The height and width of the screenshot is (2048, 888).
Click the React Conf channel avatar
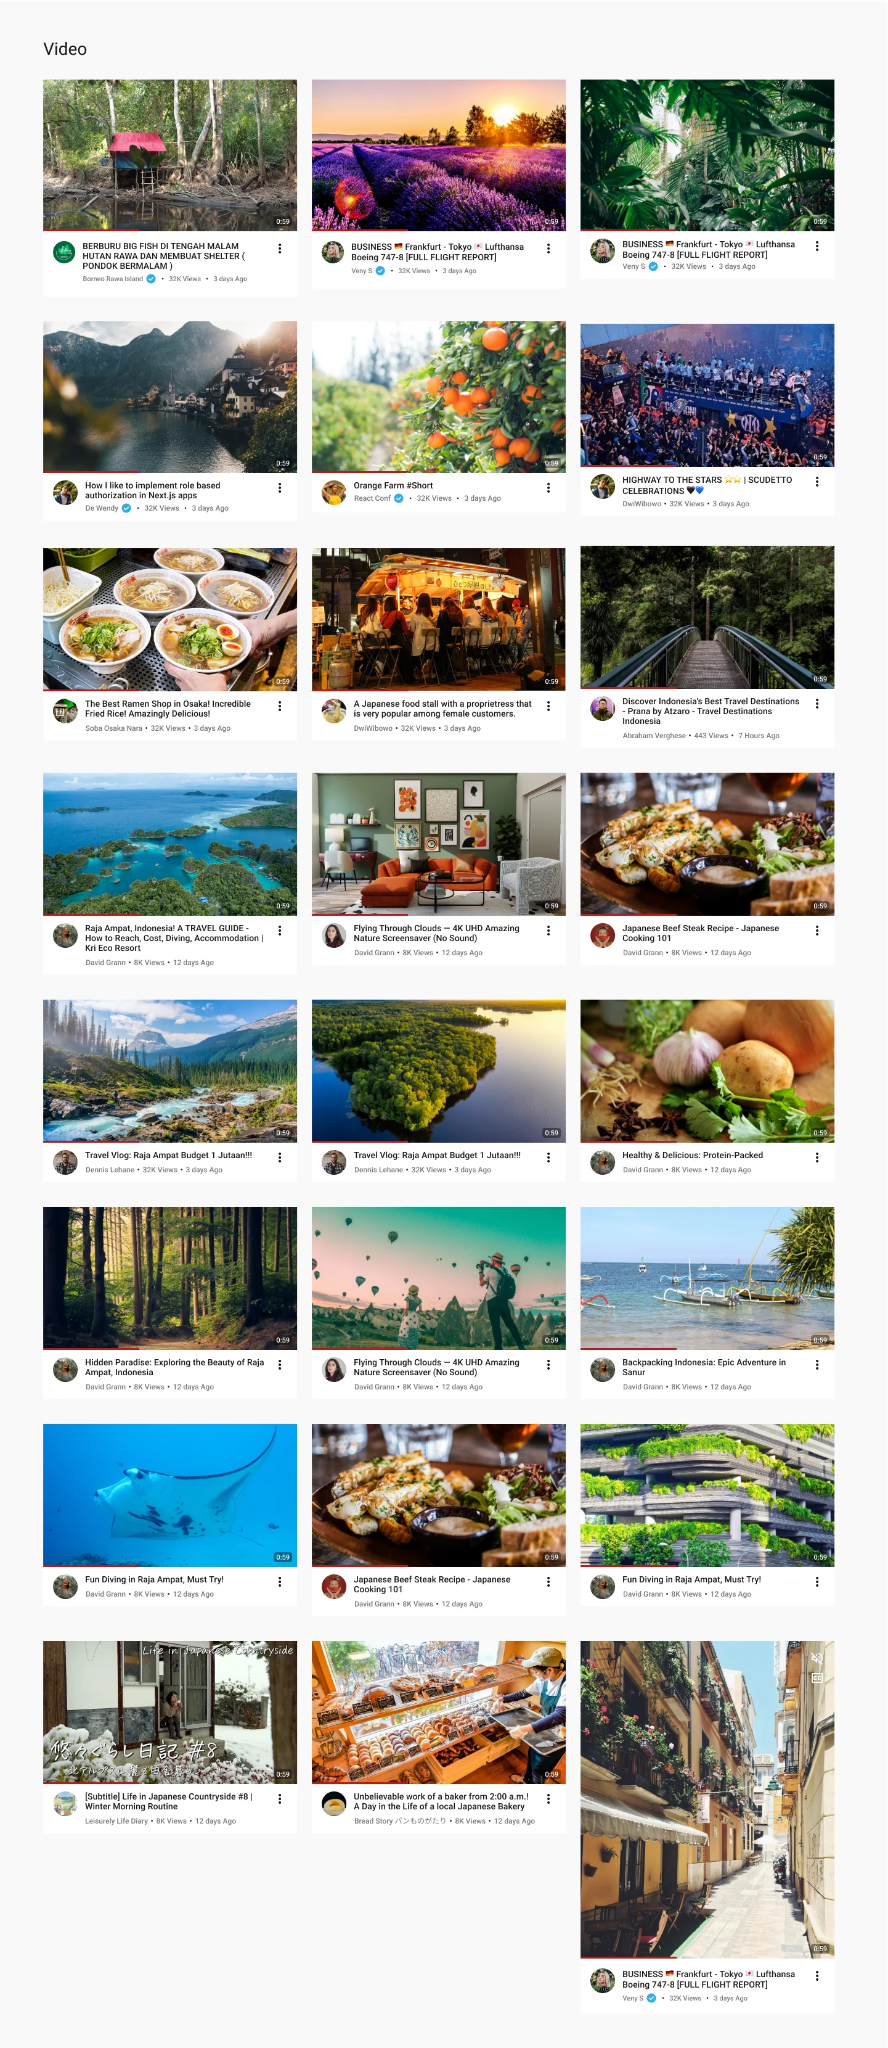point(333,492)
